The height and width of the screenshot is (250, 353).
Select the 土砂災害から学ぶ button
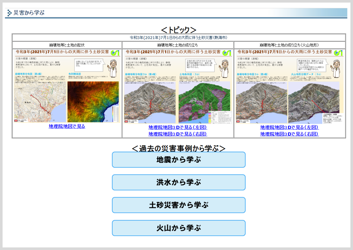179,205
